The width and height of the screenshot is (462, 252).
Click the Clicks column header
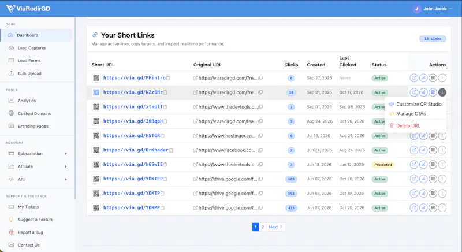tap(291, 65)
